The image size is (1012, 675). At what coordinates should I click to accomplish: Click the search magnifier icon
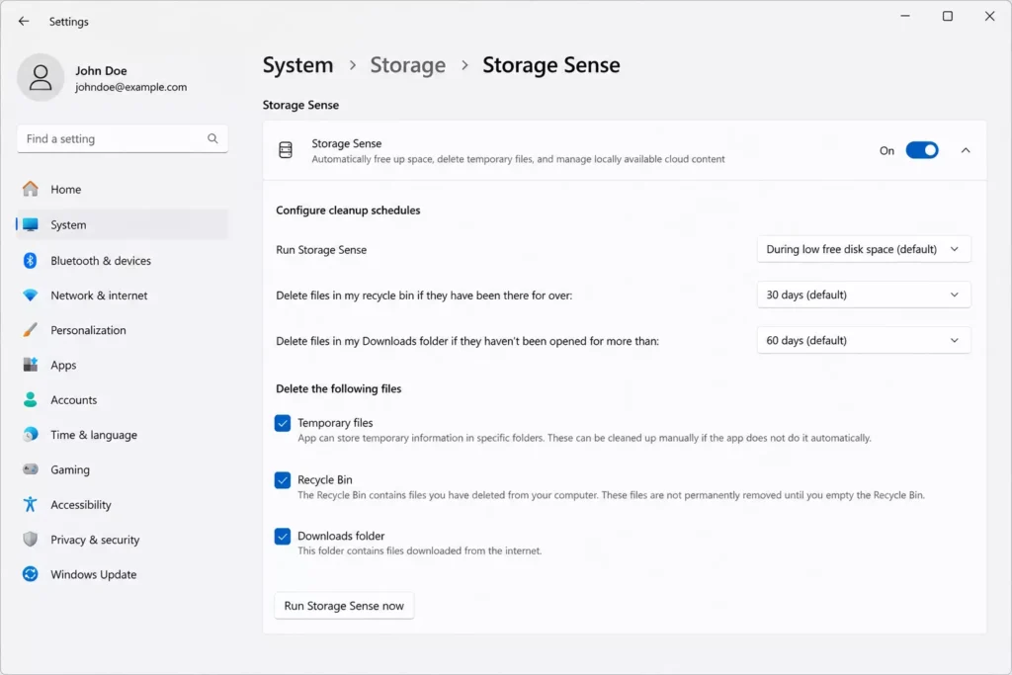point(212,138)
